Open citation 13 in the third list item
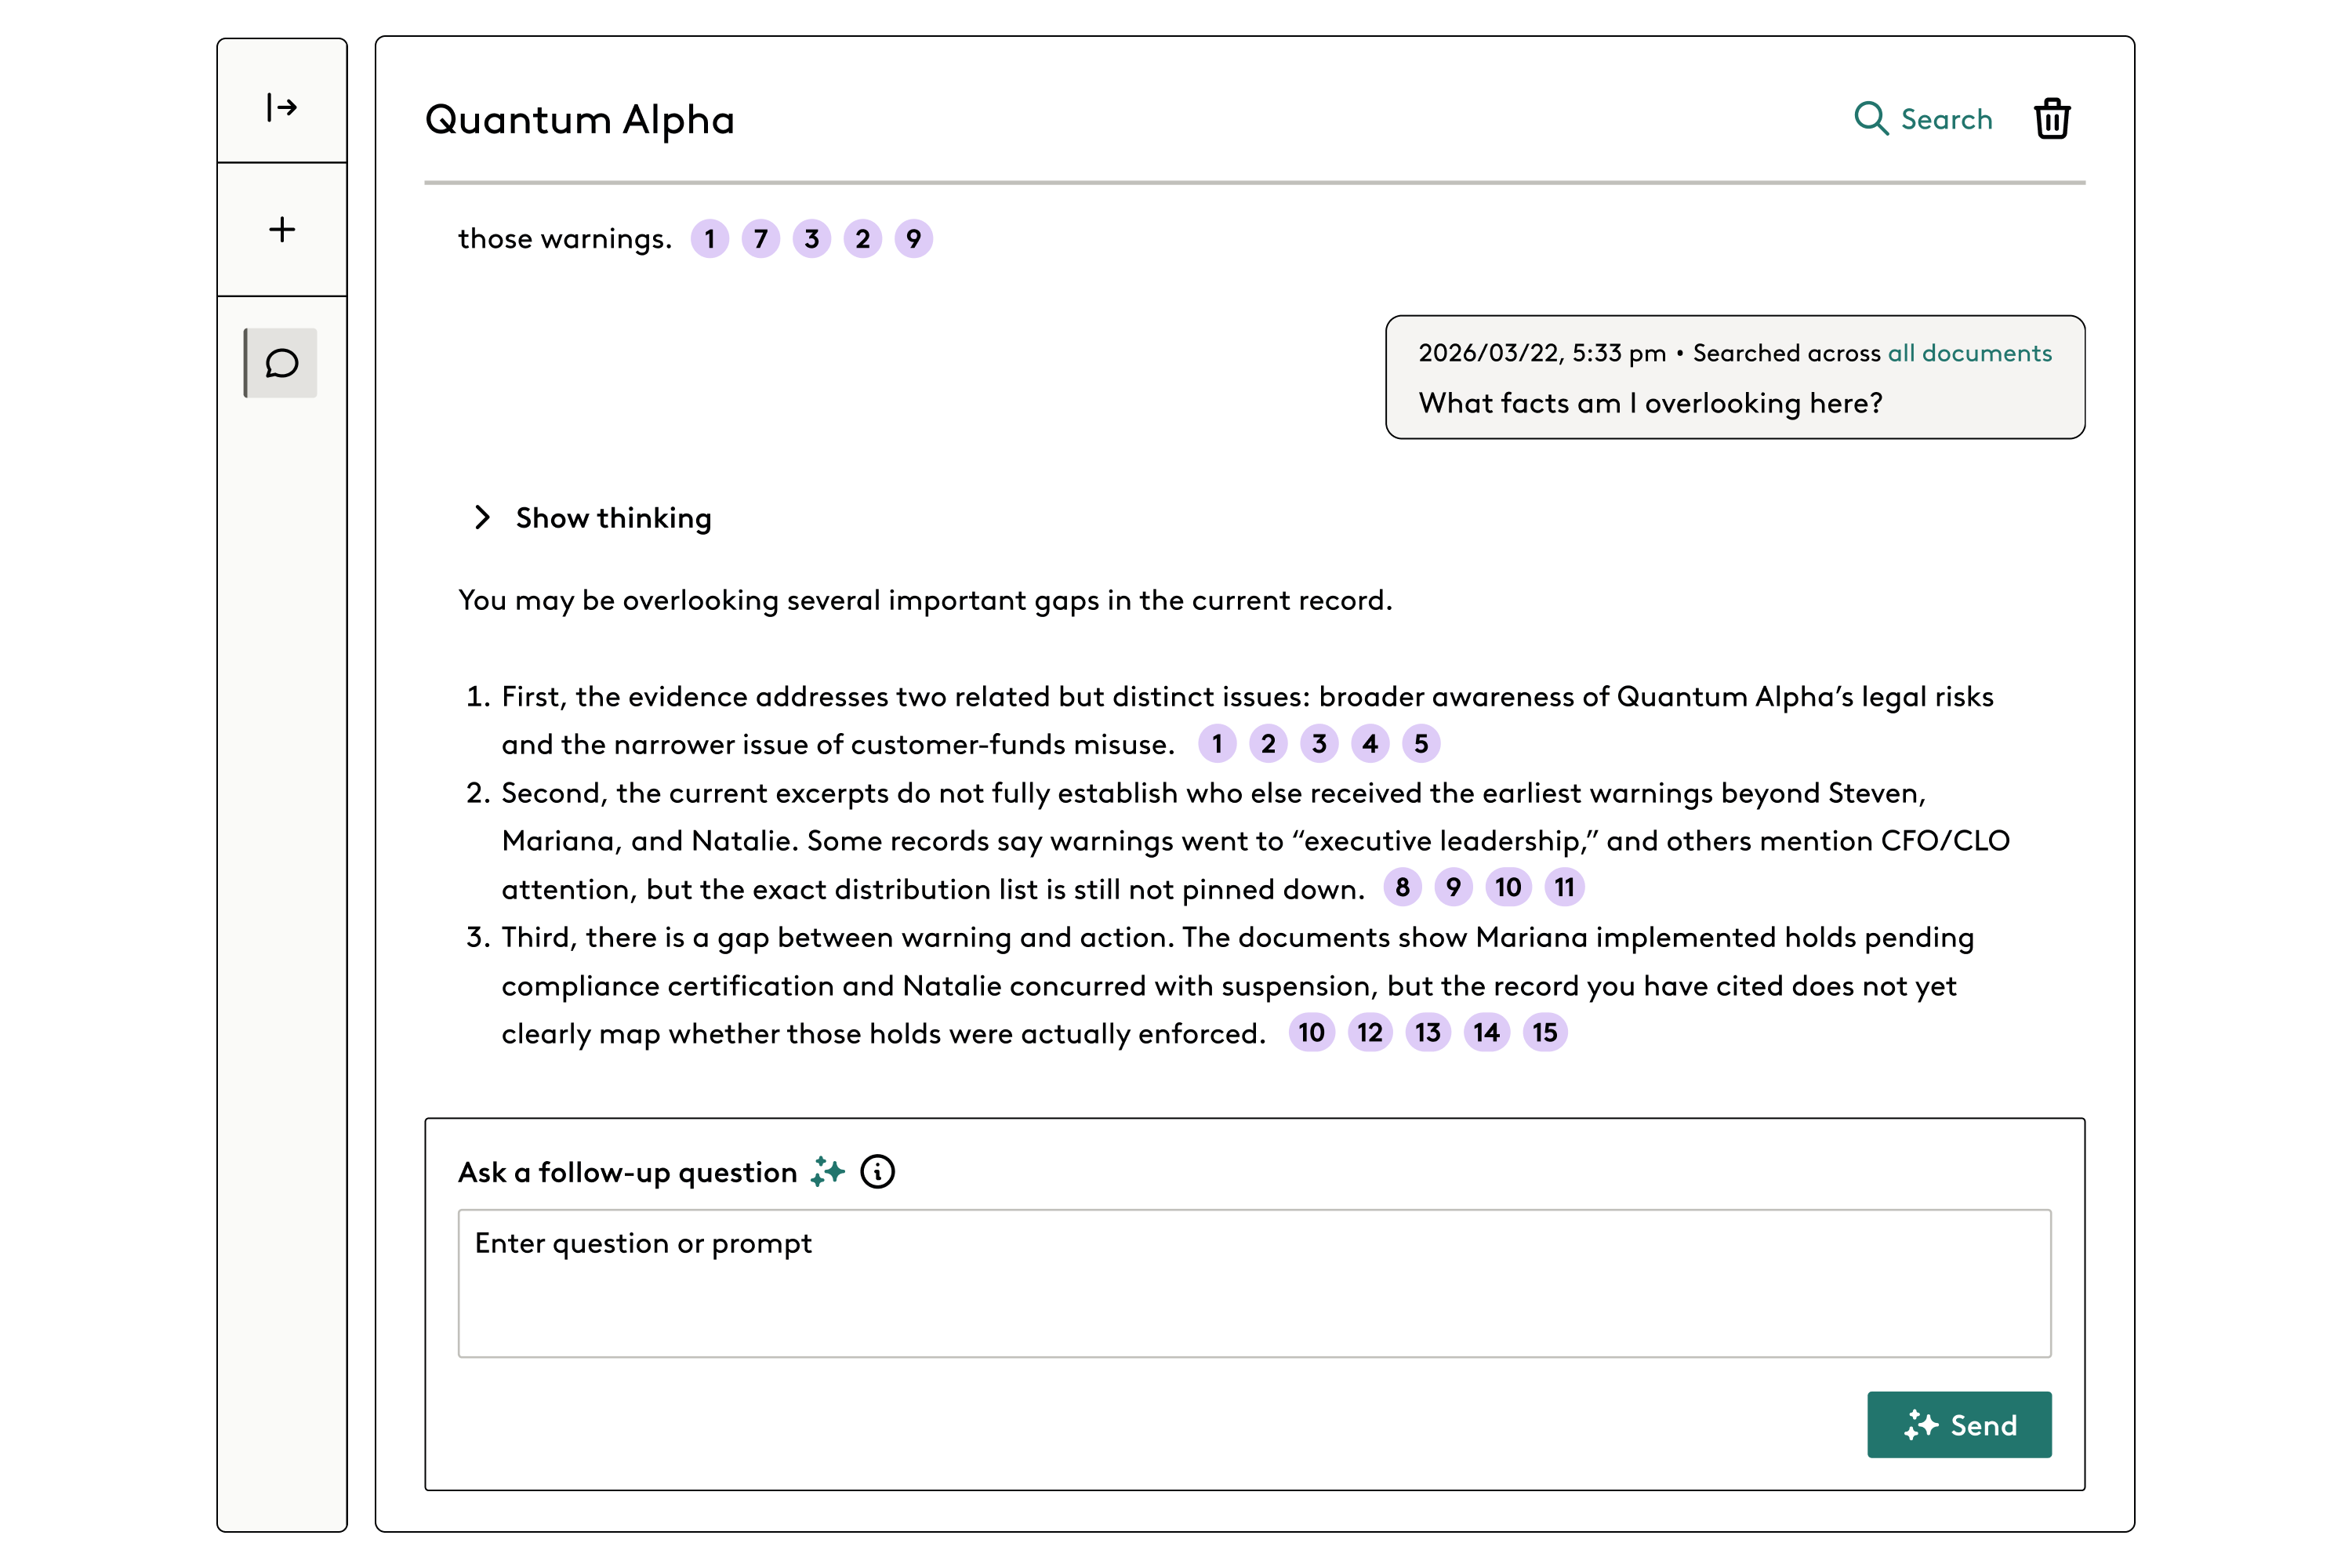Image resolution: width=2352 pixels, height=1568 pixels. pos(1428,1032)
